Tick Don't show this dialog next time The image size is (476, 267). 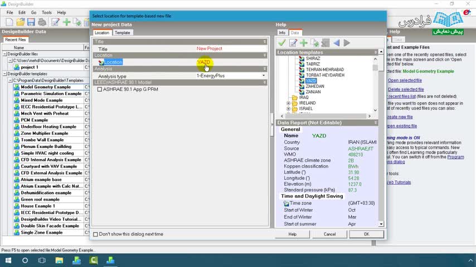point(96,234)
